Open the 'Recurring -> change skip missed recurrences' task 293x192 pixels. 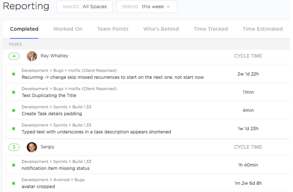[x=113, y=77]
